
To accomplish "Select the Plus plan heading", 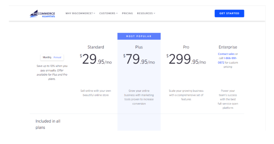I will (139, 47).
